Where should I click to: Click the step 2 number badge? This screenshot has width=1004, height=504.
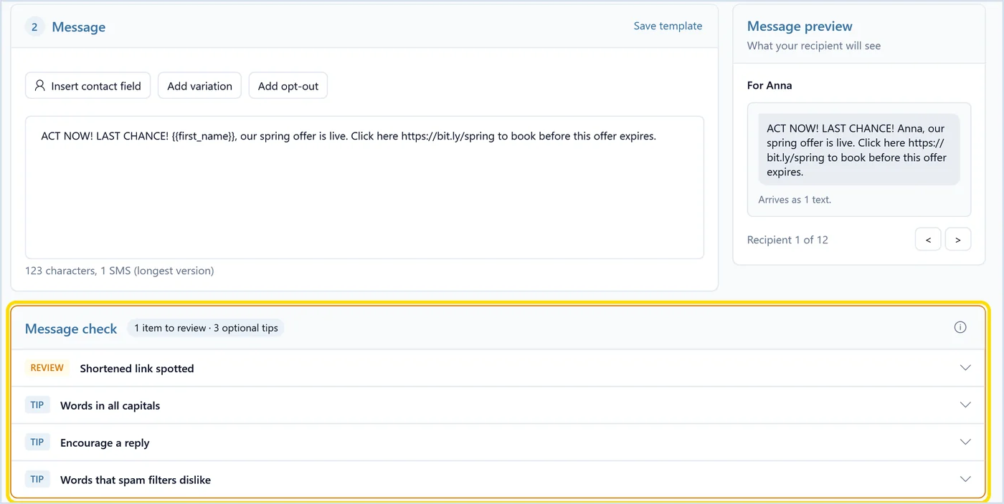[34, 26]
